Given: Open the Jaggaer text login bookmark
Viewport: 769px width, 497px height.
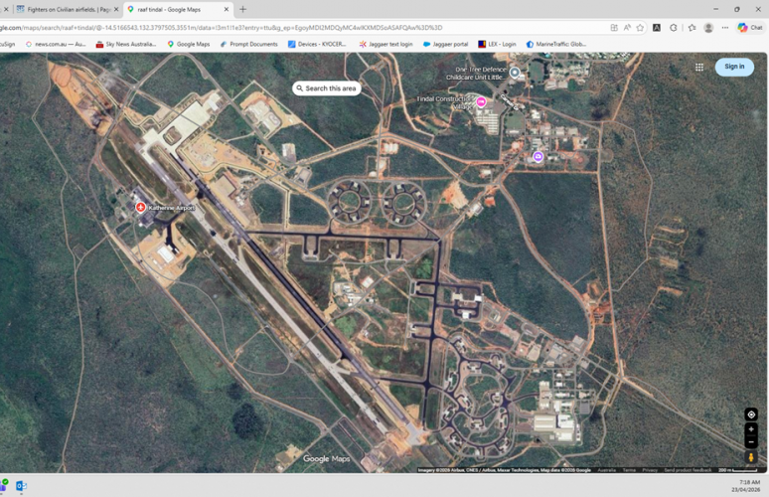Looking at the screenshot, I should tap(386, 44).
